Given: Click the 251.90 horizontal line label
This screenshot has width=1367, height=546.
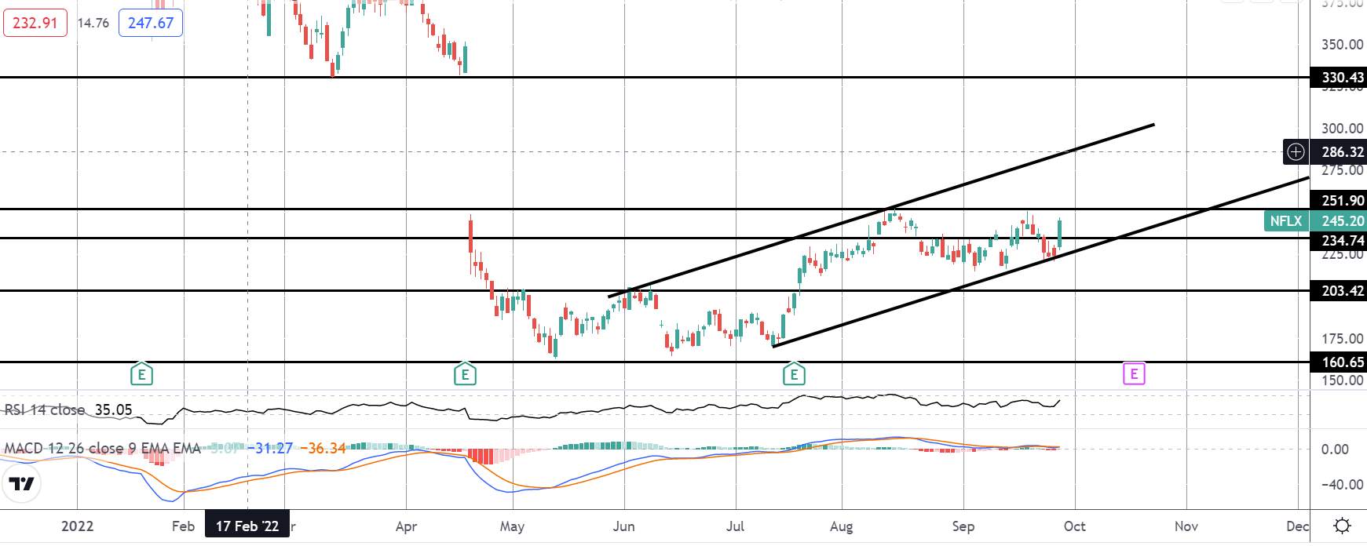Looking at the screenshot, I should [x=1343, y=201].
